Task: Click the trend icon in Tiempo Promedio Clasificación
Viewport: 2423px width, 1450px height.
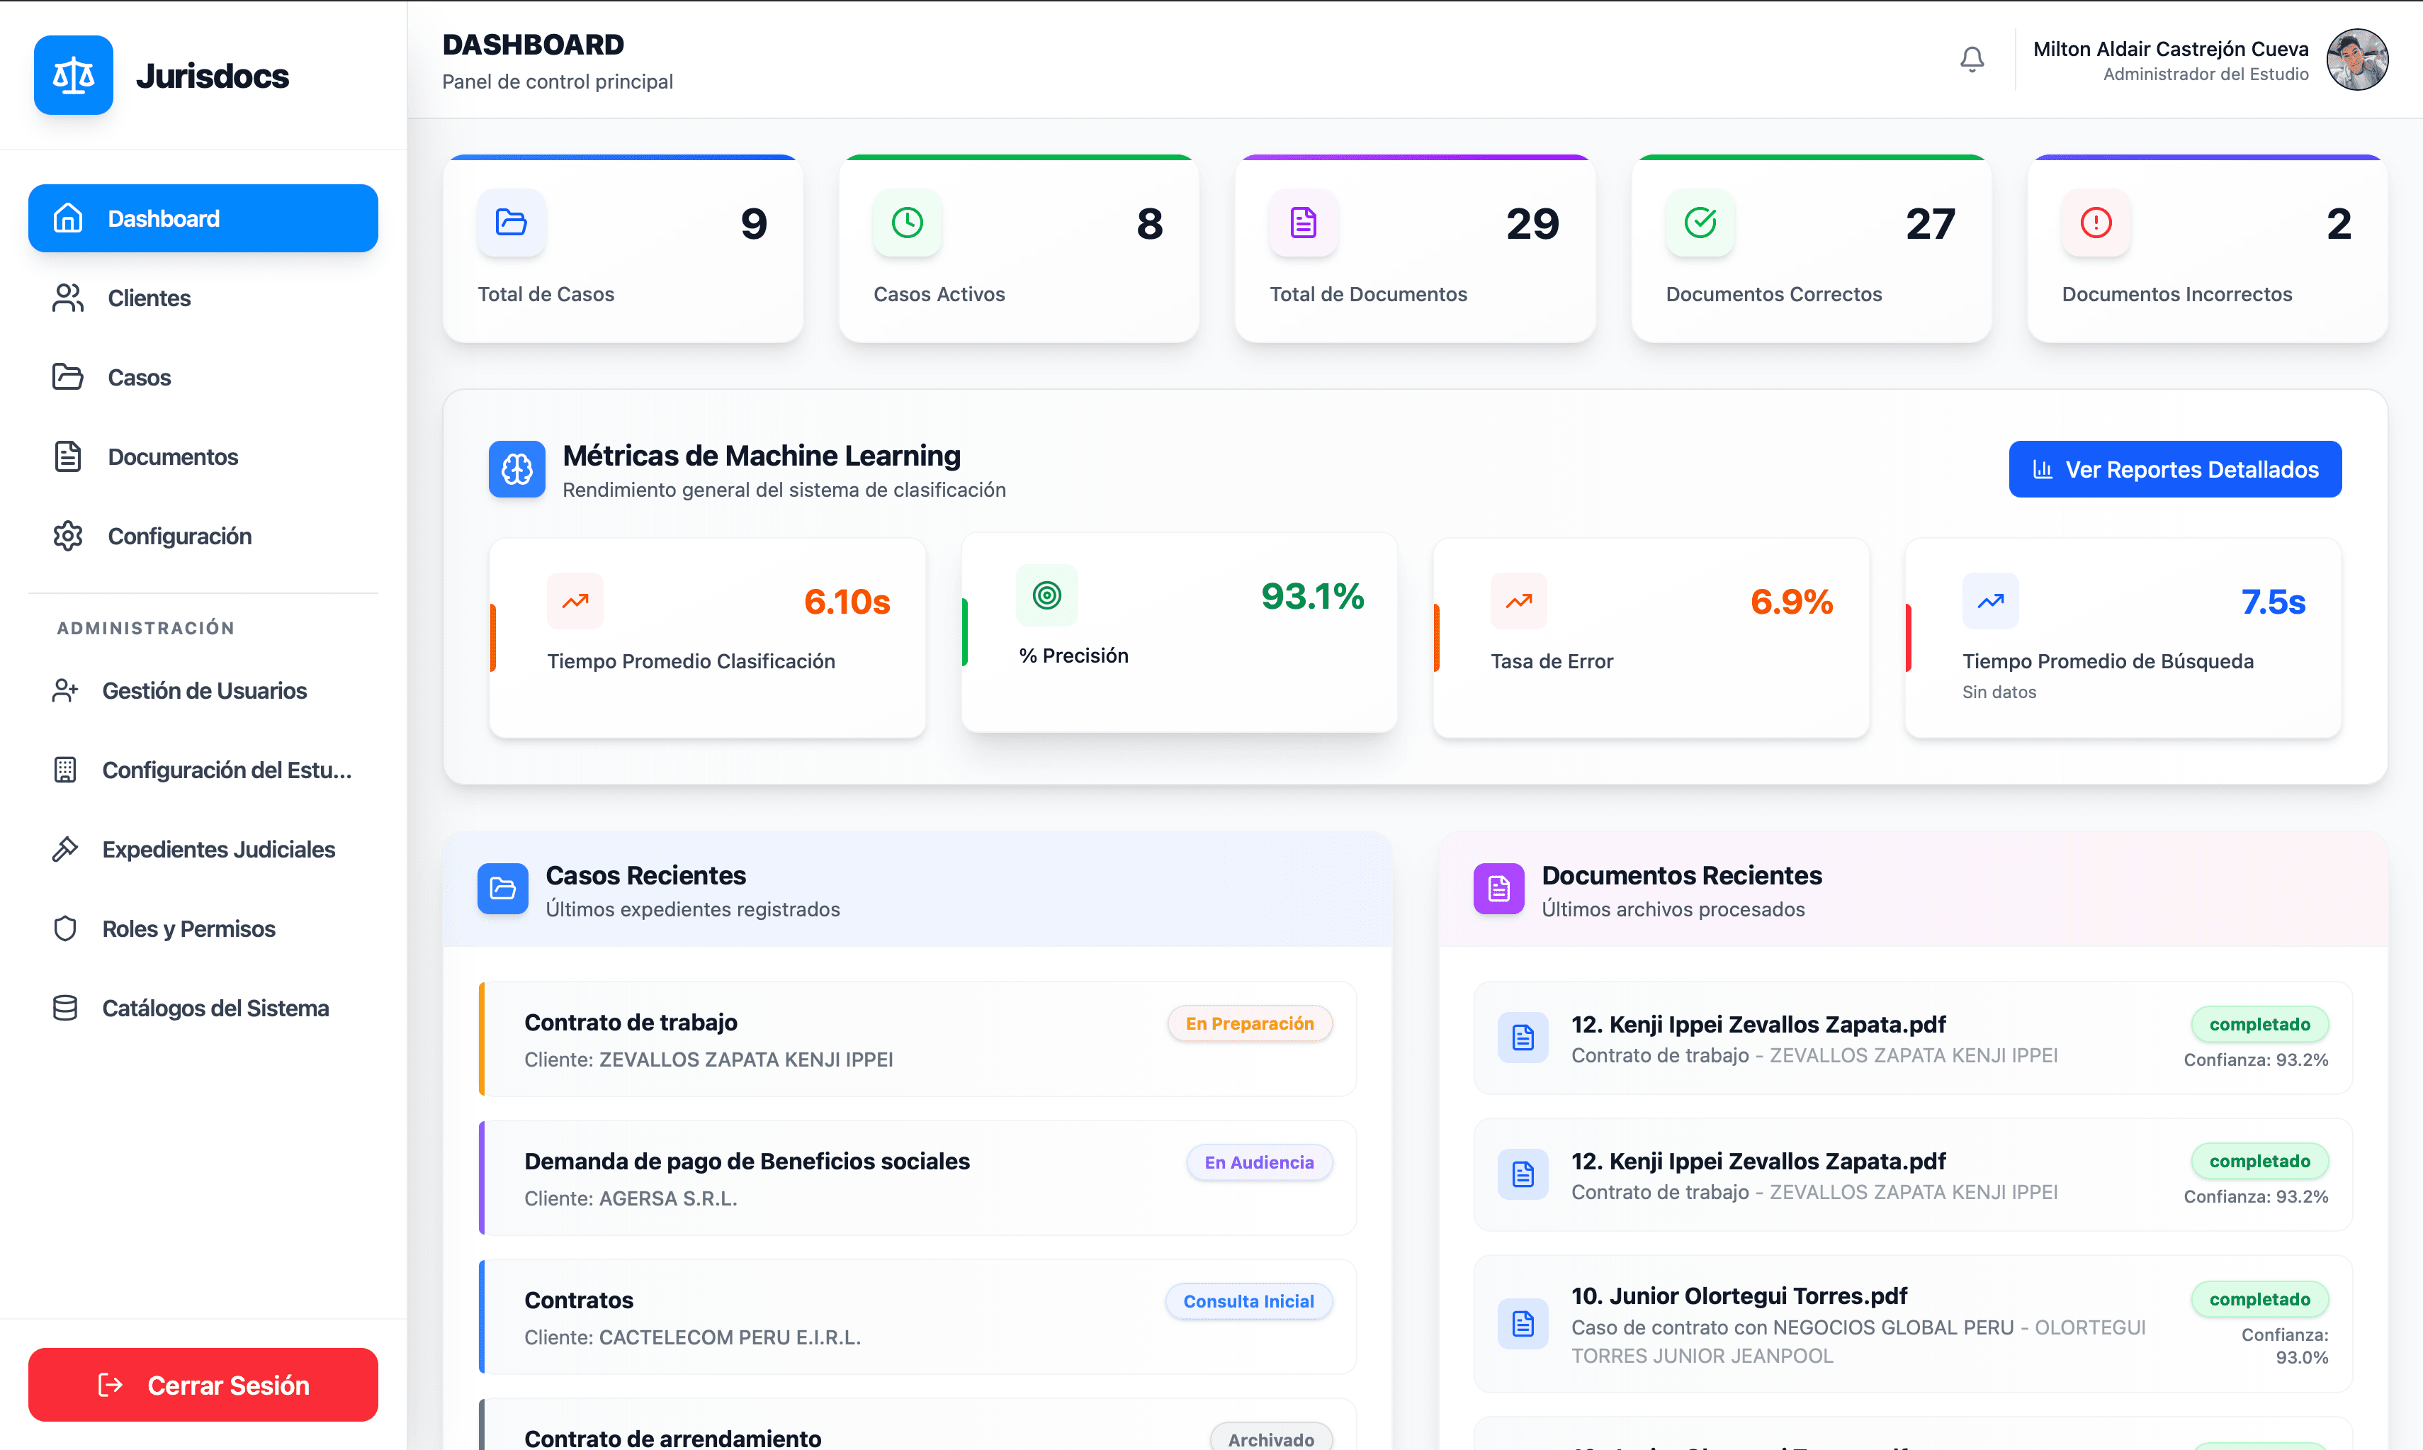Action: click(575, 601)
